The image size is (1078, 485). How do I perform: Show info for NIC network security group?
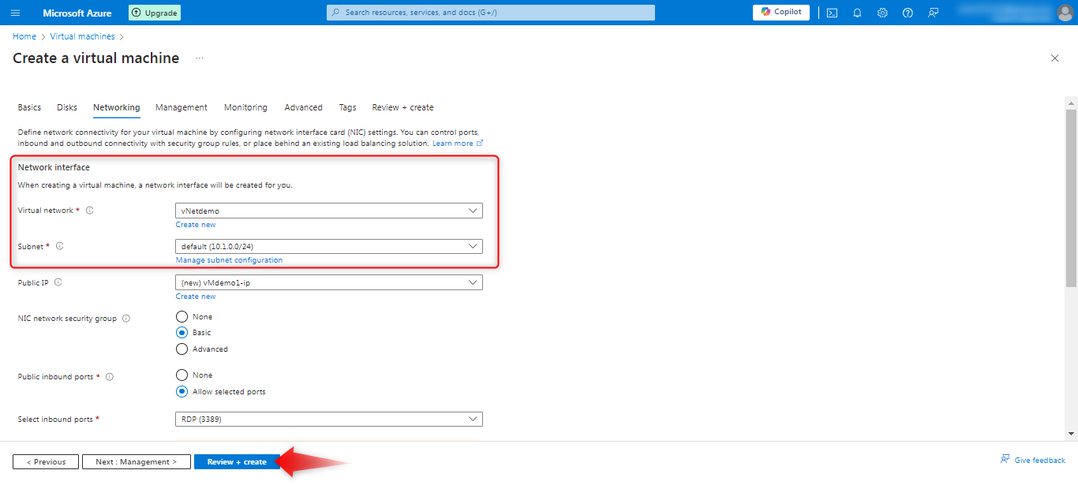coord(126,319)
